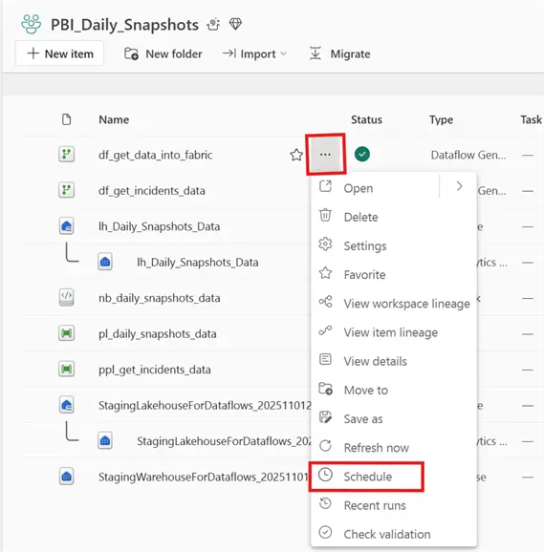Click the lakehouse icon for top lh_Daily_Snapshots_Data
This screenshot has width=544, height=552.
pos(66,226)
